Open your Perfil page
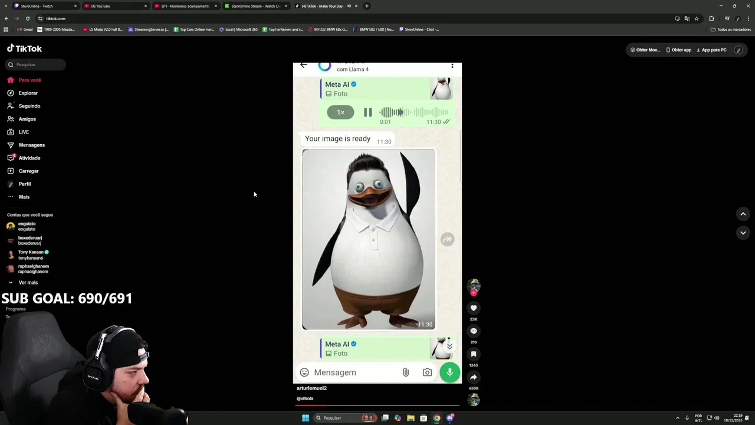The width and height of the screenshot is (755, 425). 19,184
